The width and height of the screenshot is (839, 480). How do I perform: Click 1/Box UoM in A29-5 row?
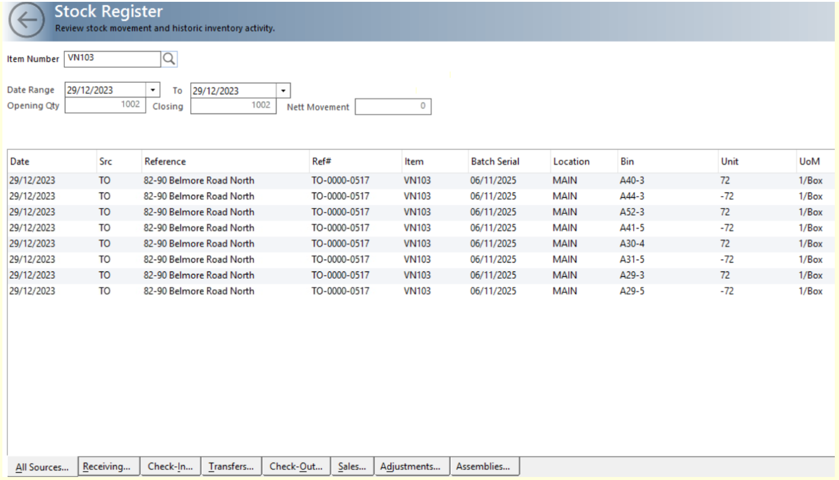pos(811,291)
